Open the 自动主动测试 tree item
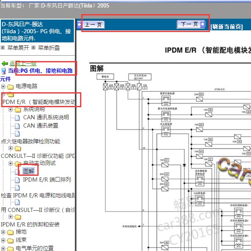The image size is (251, 251). pos(39,163)
